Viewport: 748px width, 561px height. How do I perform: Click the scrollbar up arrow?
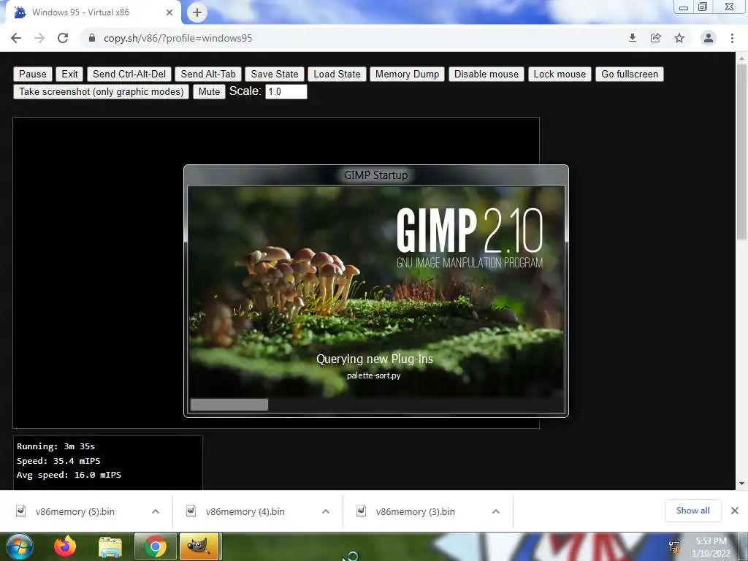[x=741, y=58]
